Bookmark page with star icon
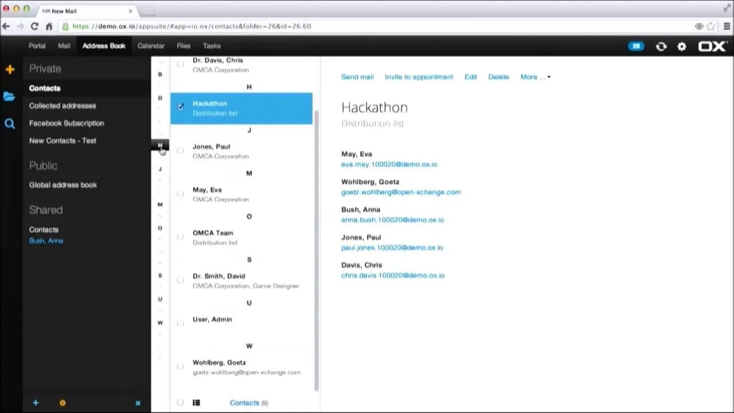The image size is (734, 413). point(711,26)
